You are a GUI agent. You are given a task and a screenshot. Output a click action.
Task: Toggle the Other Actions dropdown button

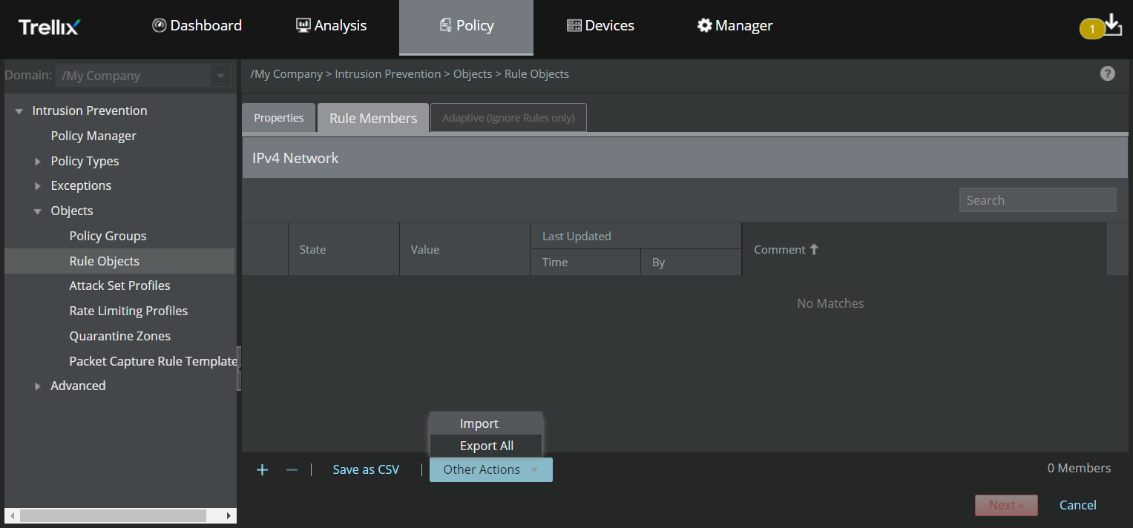tap(490, 469)
